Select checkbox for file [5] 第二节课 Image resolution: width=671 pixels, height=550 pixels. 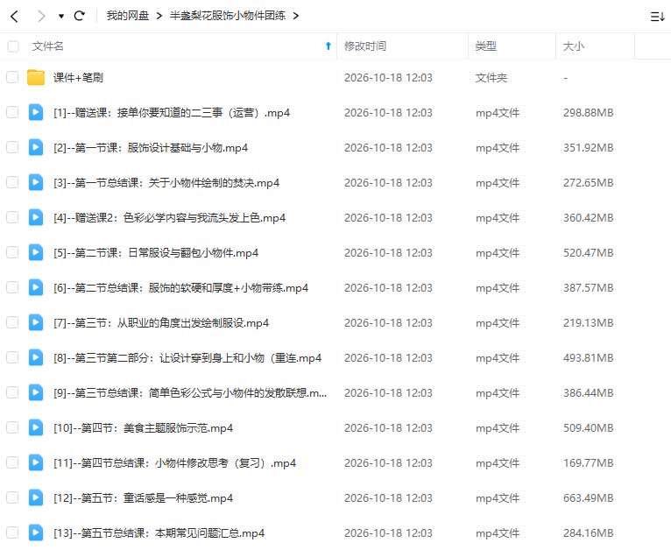pyautogui.click(x=12, y=253)
